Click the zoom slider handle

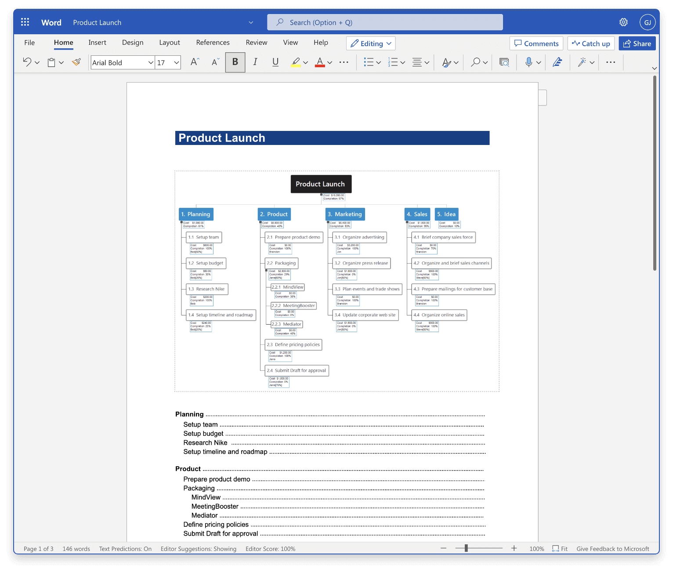pyautogui.click(x=466, y=548)
